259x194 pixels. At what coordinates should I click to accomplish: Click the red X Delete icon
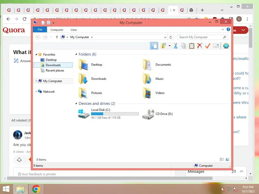point(200,46)
